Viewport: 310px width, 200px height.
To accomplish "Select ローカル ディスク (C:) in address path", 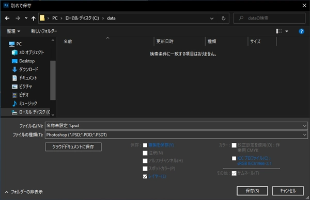I will 82,18.
